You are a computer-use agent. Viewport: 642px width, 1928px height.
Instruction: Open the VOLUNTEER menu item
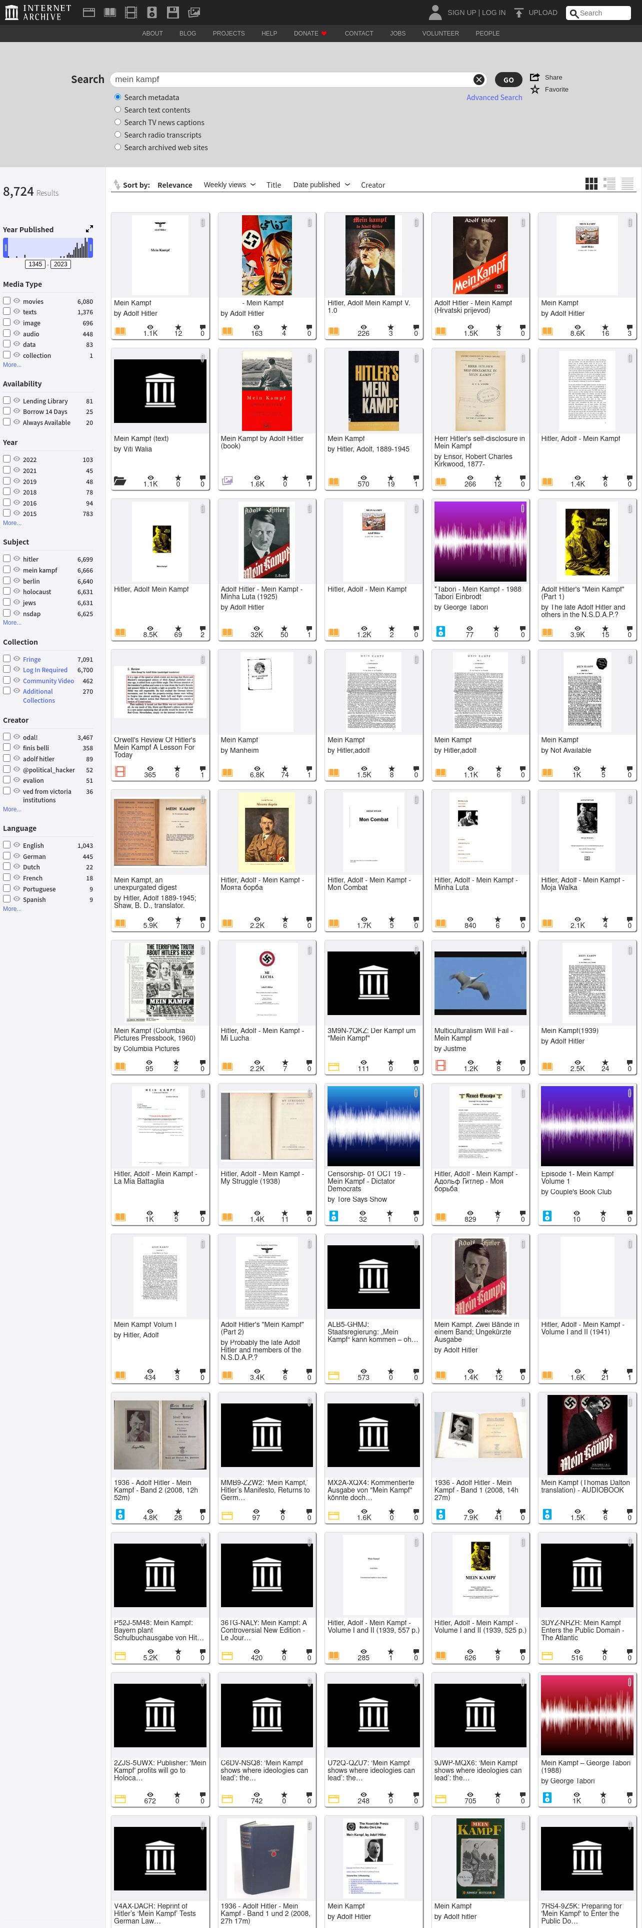440,34
